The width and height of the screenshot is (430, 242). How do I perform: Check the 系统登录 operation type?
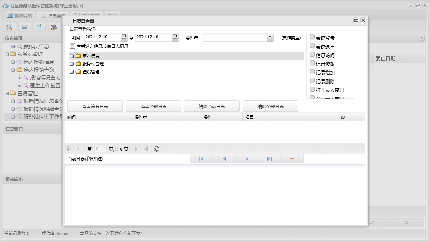pyautogui.click(x=312, y=37)
